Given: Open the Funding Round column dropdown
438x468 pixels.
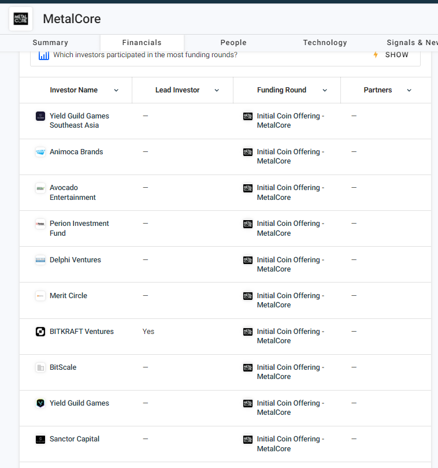Looking at the screenshot, I should pyautogui.click(x=325, y=90).
